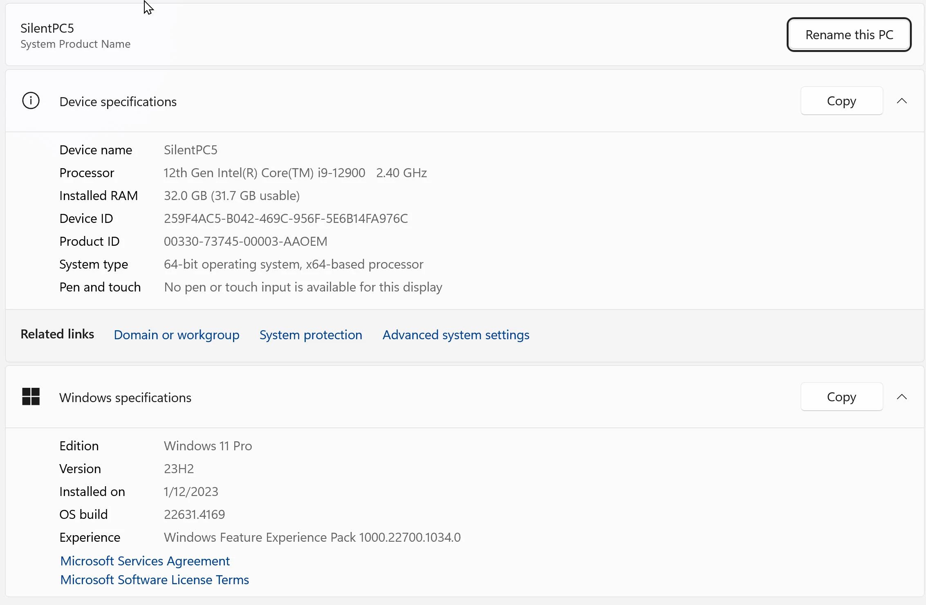
Task: Click the Device specifications info icon
Action: tap(31, 101)
